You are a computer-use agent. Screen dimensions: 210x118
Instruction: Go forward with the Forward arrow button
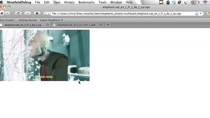click(x=8, y=13)
